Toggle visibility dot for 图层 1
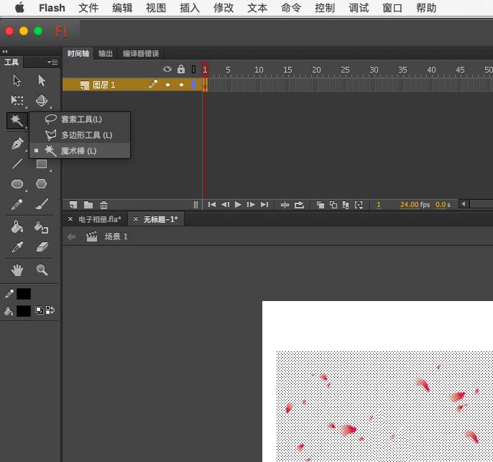The height and width of the screenshot is (462, 493). (x=167, y=85)
